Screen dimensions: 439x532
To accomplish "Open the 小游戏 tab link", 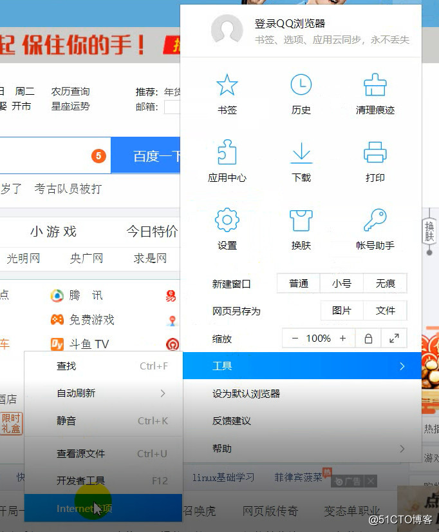I will [x=53, y=232].
